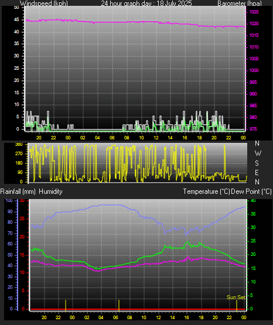Viewport: 273px width, 325px height.
Task: Click the 100 humidity scale value
Action: coord(9,200)
